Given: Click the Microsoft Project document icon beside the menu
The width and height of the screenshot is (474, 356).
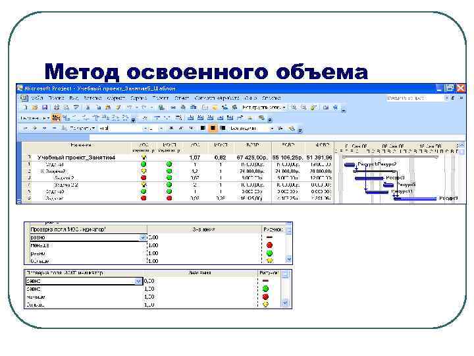Looking at the screenshot, I should [24, 98].
